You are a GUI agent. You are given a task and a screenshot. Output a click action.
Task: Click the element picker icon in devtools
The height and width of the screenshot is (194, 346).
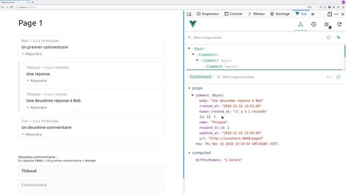[x=189, y=14]
